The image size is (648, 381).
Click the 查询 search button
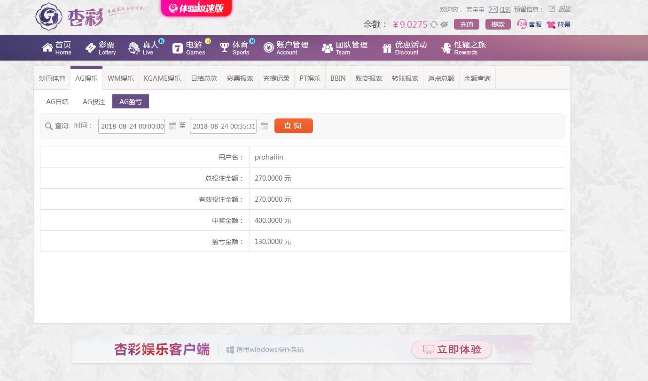[293, 125]
